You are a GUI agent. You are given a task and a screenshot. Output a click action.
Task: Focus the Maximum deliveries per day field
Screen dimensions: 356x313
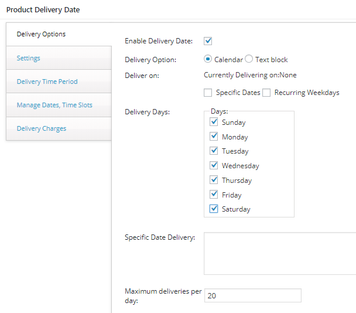252,296
